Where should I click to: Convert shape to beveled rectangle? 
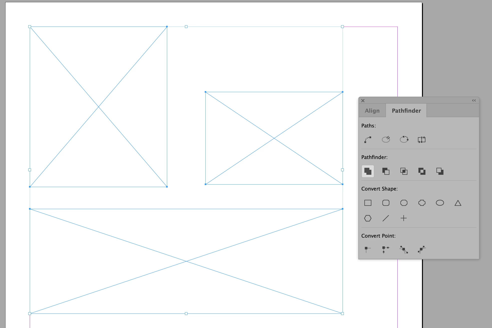click(404, 203)
